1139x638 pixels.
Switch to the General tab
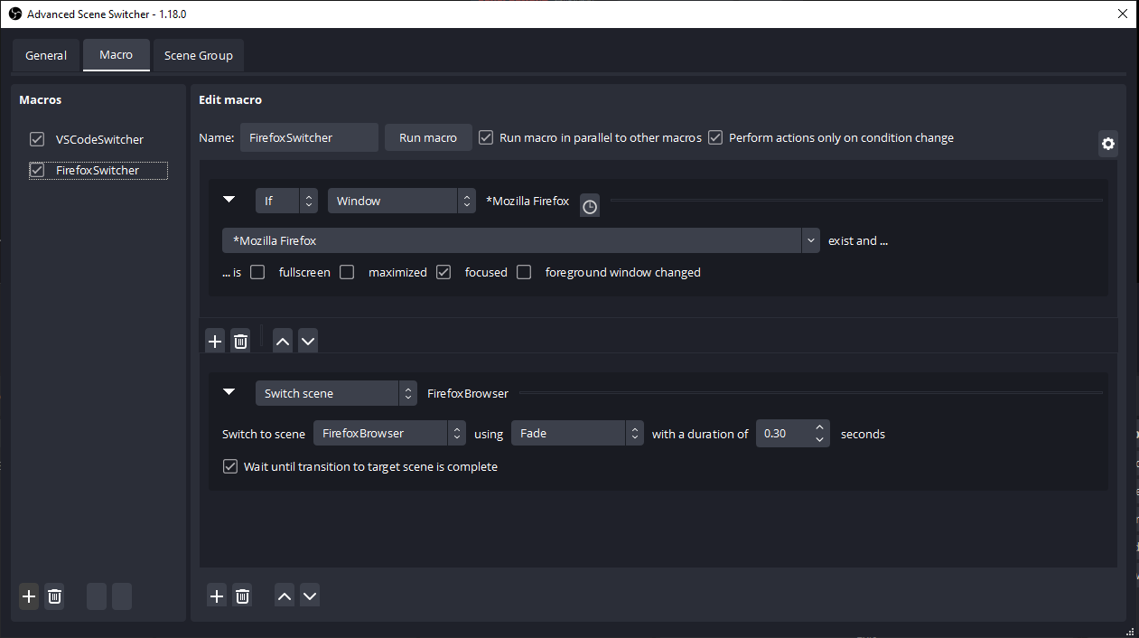click(x=46, y=55)
